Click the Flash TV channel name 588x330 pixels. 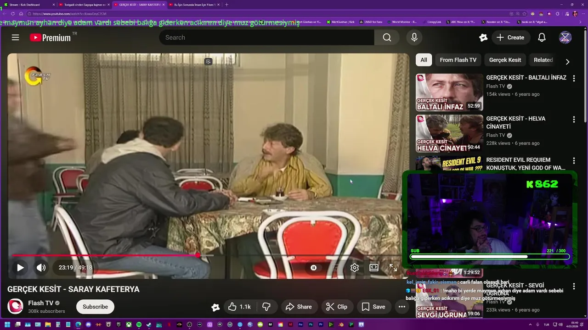(40, 303)
